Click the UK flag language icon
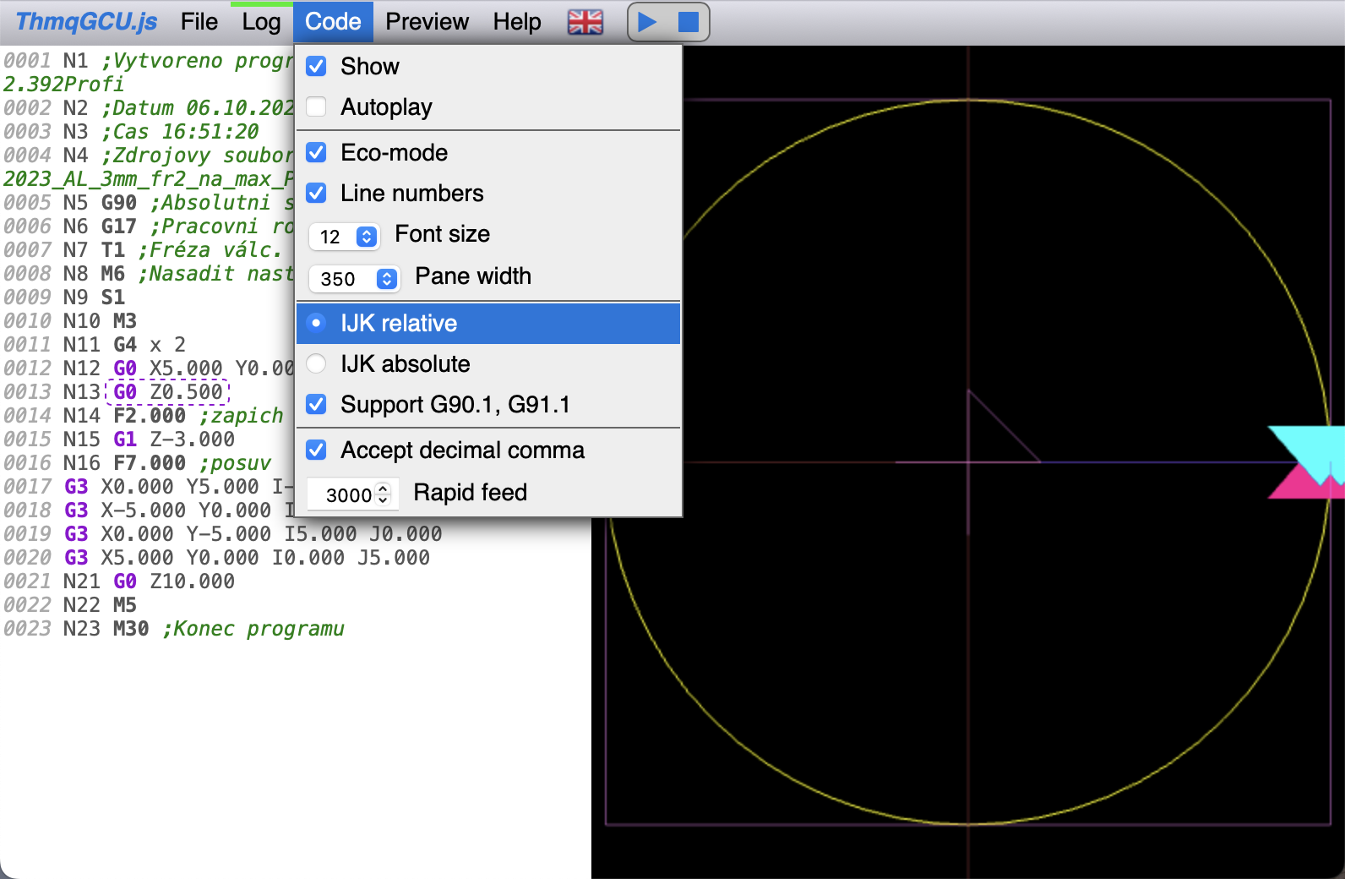The image size is (1345, 879). point(585,22)
